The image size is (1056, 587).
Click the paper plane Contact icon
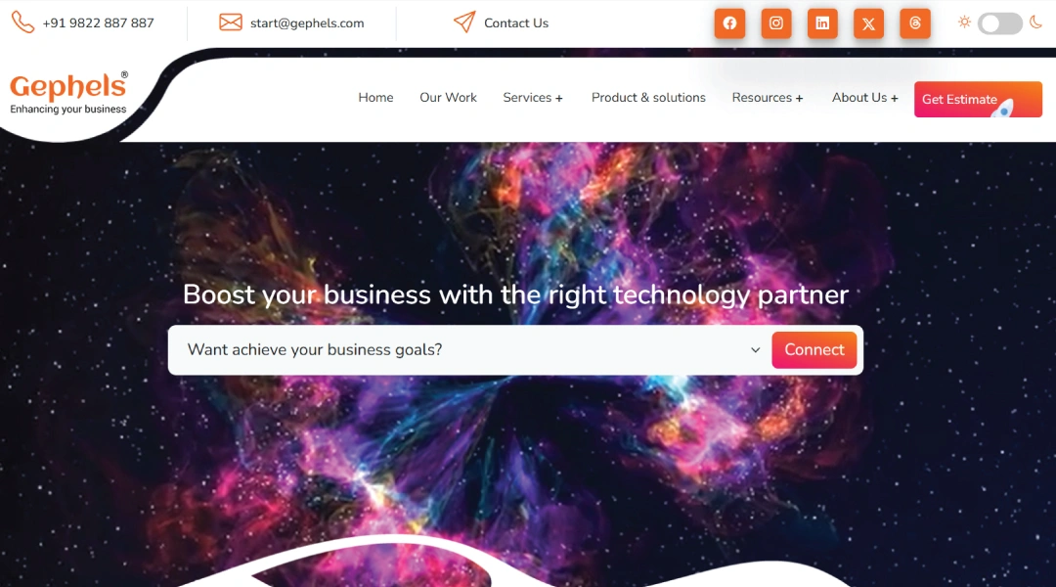click(464, 23)
